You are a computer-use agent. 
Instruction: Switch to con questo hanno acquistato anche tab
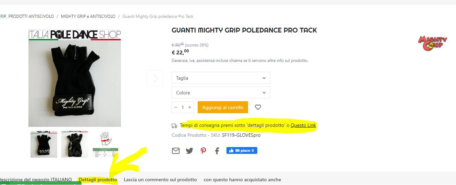coord(242,180)
